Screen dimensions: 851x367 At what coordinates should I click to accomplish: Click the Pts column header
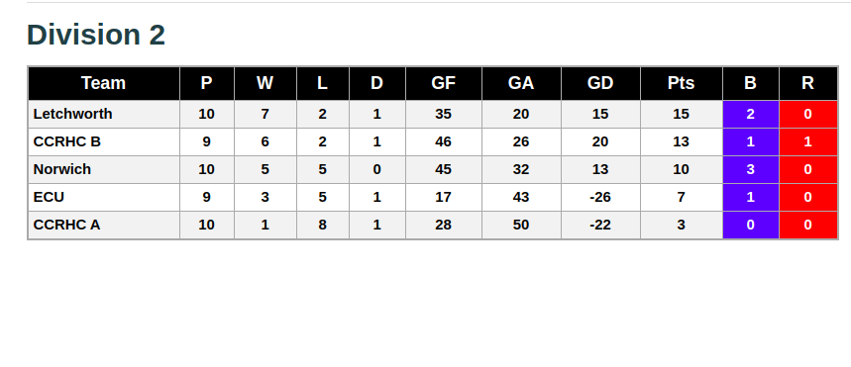[x=682, y=83]
